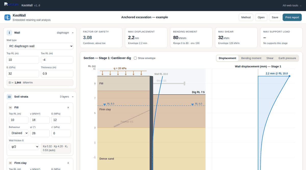Click the 'EI = 1,944 MNm²/m' readout

pos(40,83)
